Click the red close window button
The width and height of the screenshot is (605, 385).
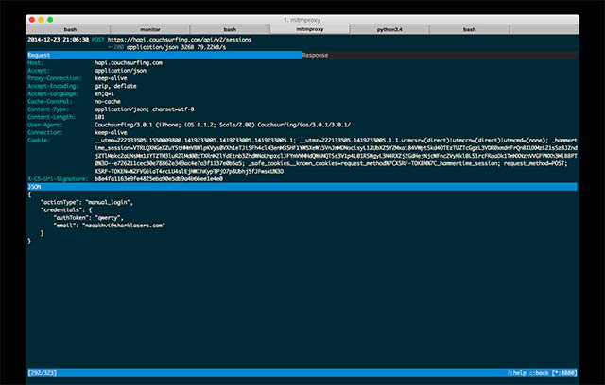(x=32, y=20)
